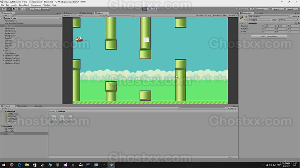
Task: Open the Collab dropdown
Action: [x=242, y=9]
